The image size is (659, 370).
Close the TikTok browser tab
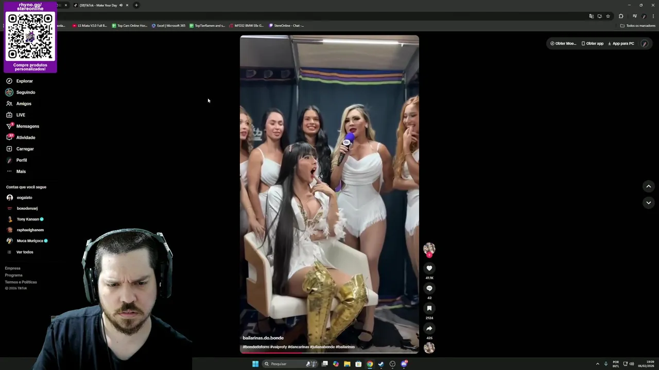127,5
